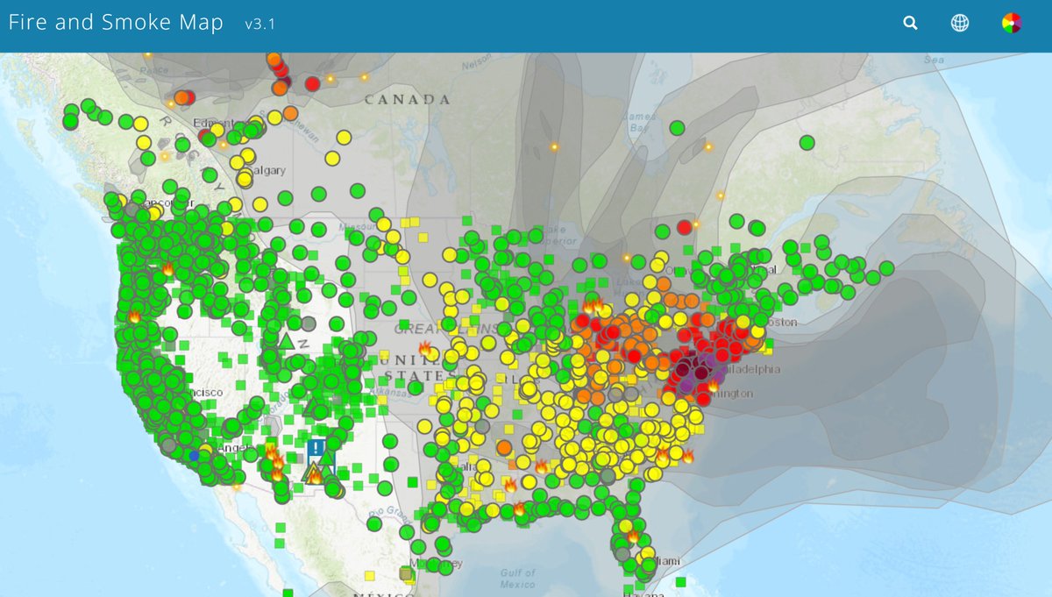Viewport: 1052px width, 597px height.
Task: Select the fire icon next to the Arizona advisory
Action: (x=316, y=477)
